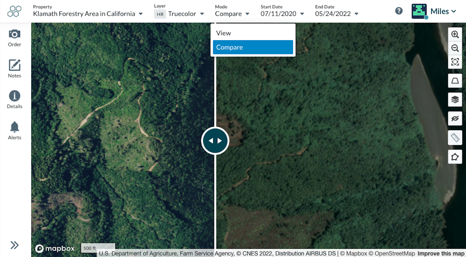This screenshot has height=257, width=466.
Task: Toggle overlay visibility with the eye-slash icon
Action: point(455,118)
